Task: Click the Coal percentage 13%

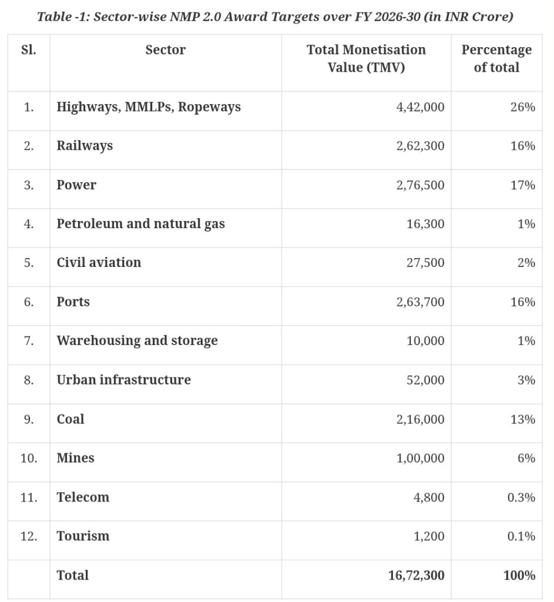Action: click(522, 419)
